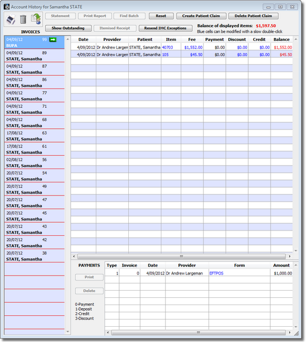Screen dimensions: 306x343
Task: Select invoice 89 in the invoices list
Action: click(34, 56)
